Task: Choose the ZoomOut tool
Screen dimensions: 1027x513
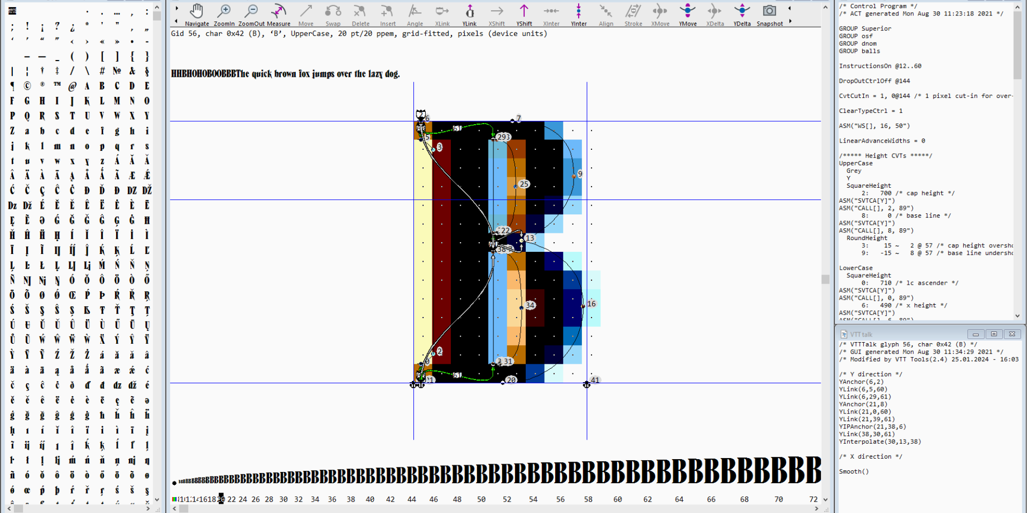Action: 252,15
